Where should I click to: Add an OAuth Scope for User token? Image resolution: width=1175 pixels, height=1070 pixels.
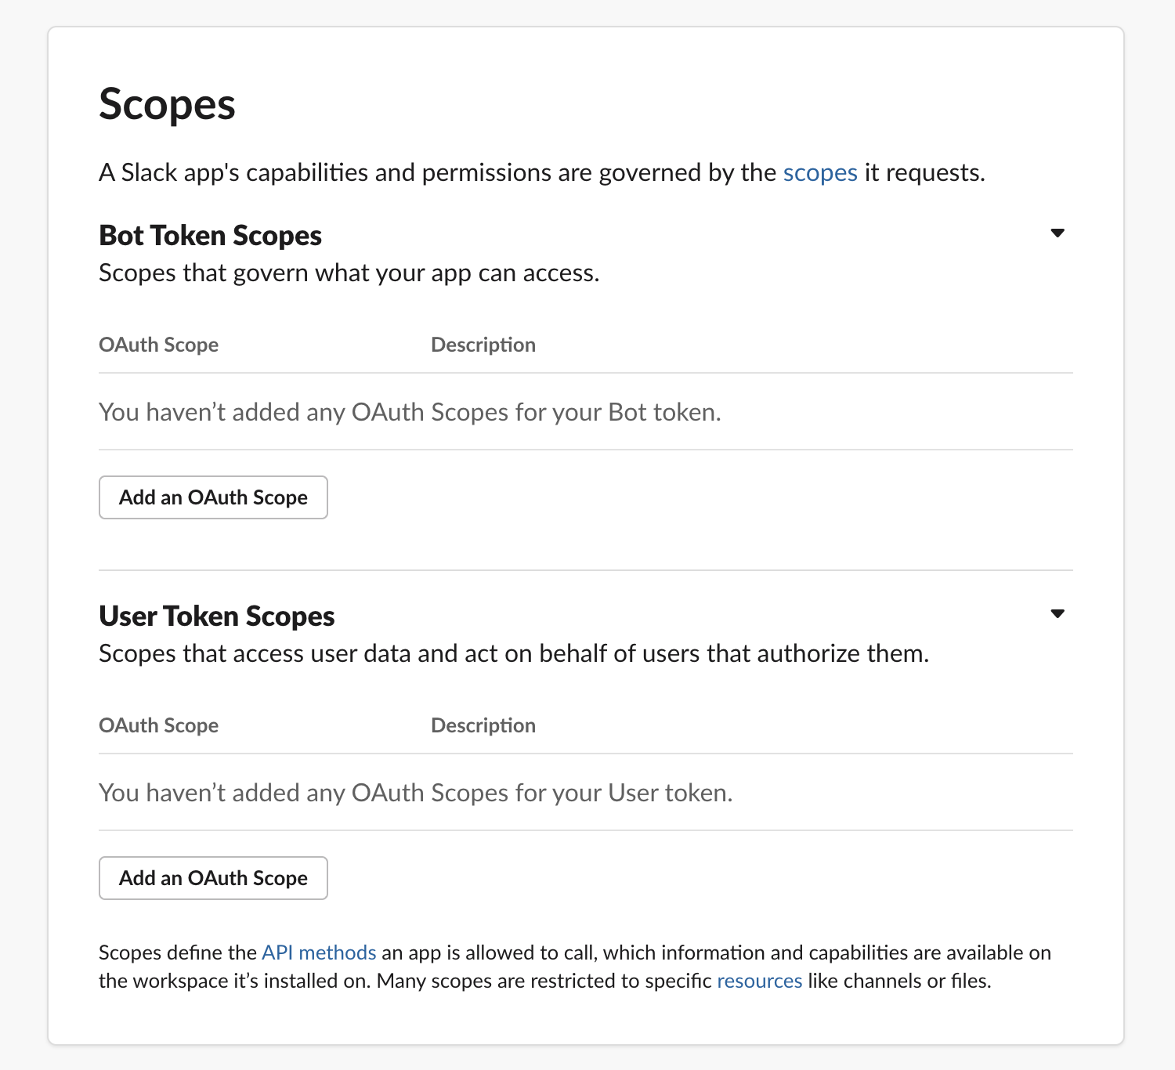point(213,878)
